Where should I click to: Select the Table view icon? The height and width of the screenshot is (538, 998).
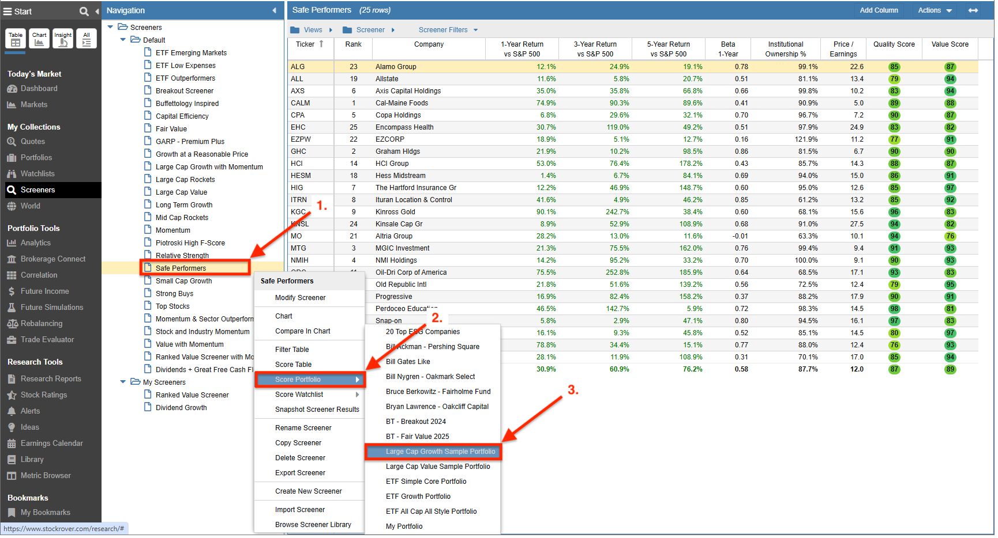tap(16, 39)
